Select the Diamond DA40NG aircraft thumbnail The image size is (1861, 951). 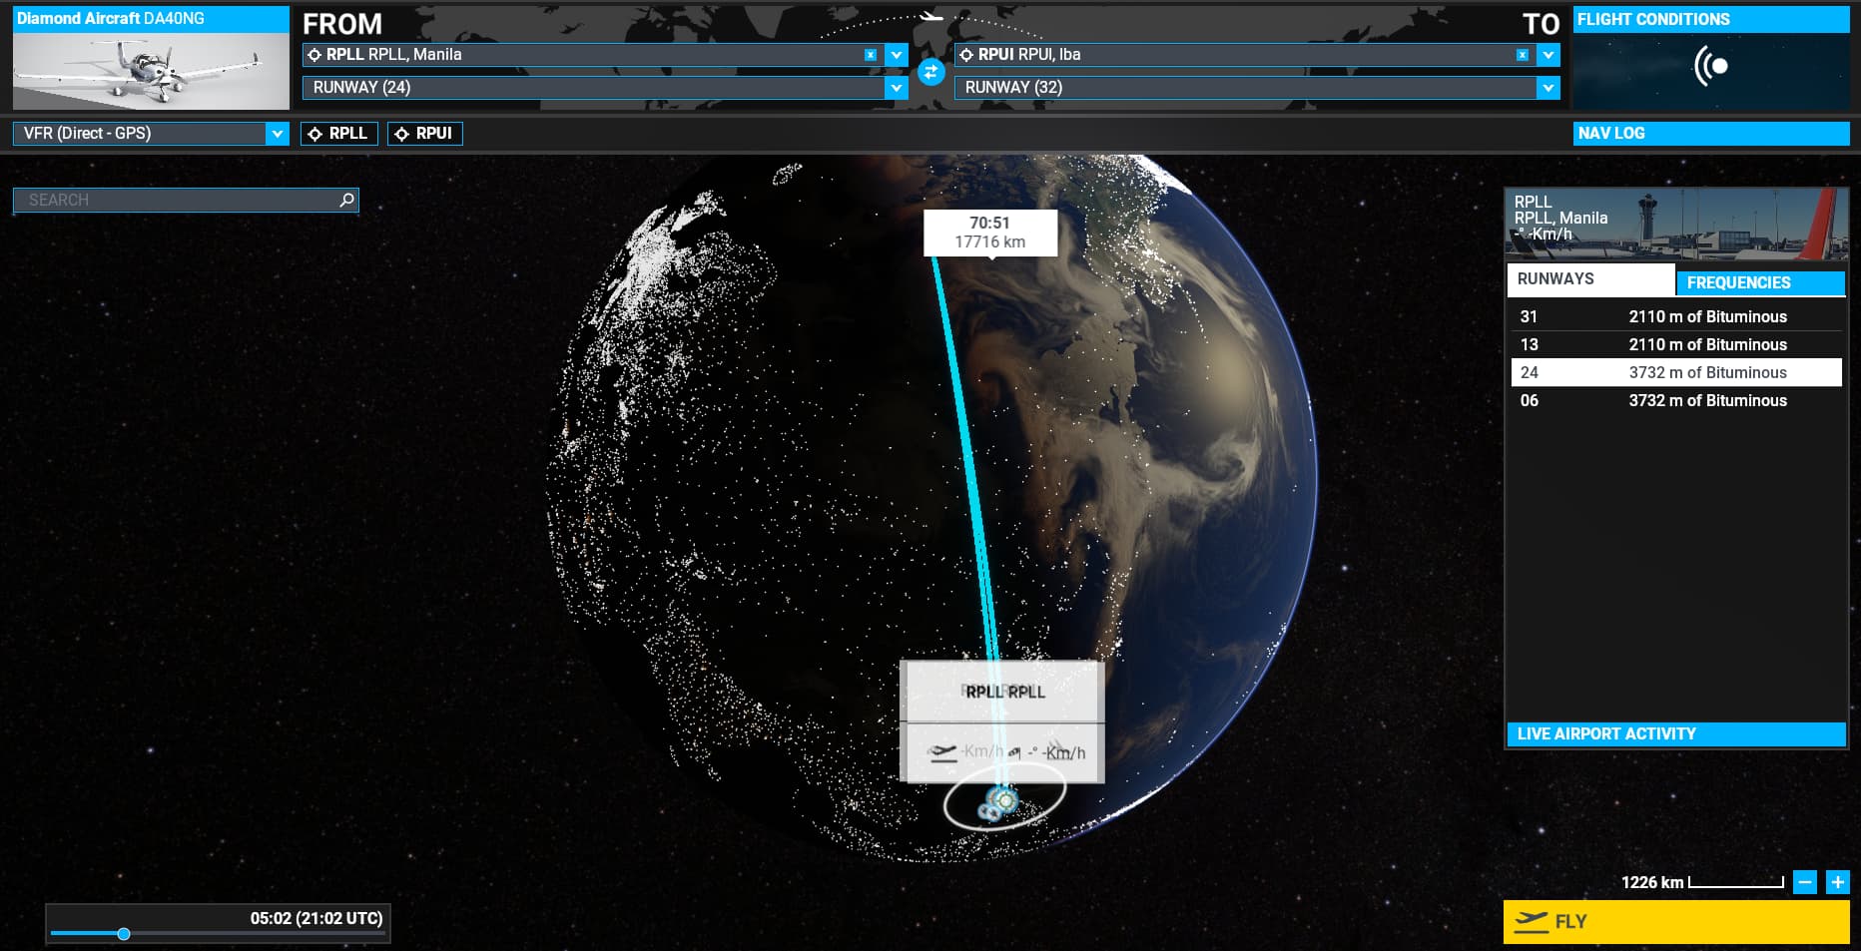click(x=151, y=71)
